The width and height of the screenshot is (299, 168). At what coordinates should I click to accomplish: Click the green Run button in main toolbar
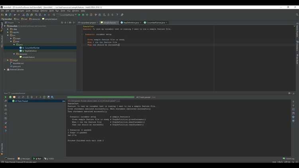[x=79, y=15]
